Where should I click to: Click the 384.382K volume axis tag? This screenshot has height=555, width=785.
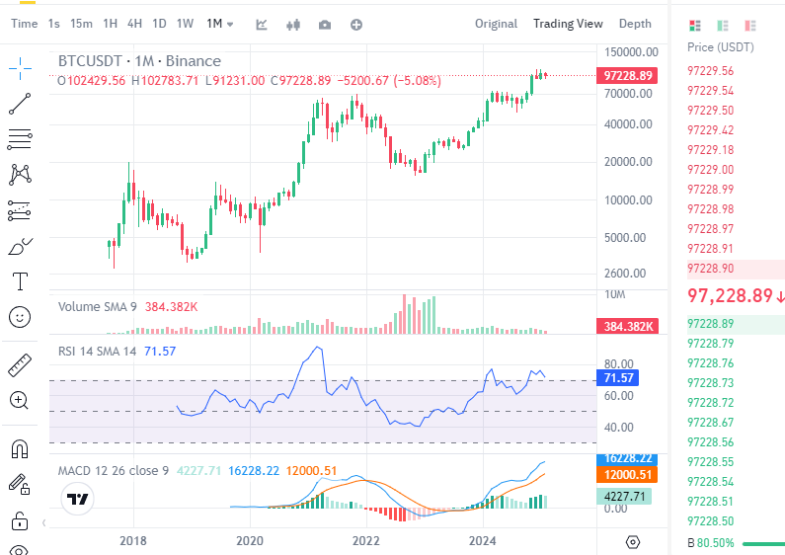click(627, 327)
